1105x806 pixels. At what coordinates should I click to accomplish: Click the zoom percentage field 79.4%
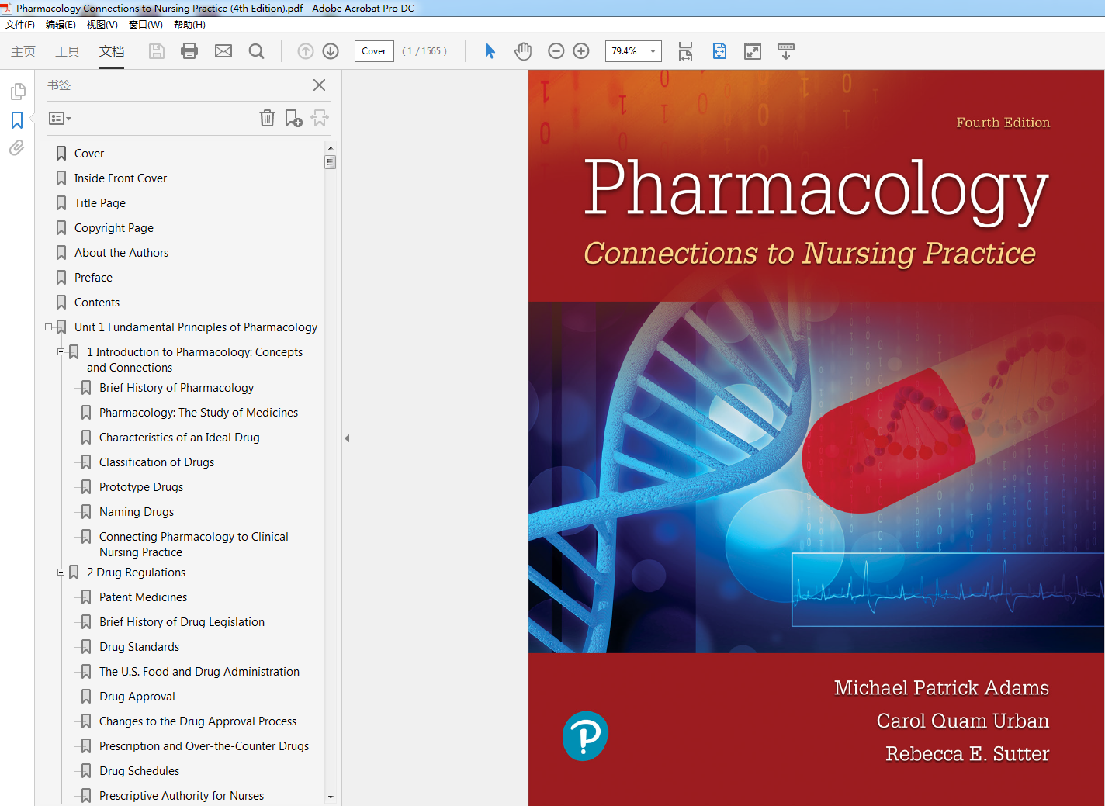coord(625,51)
